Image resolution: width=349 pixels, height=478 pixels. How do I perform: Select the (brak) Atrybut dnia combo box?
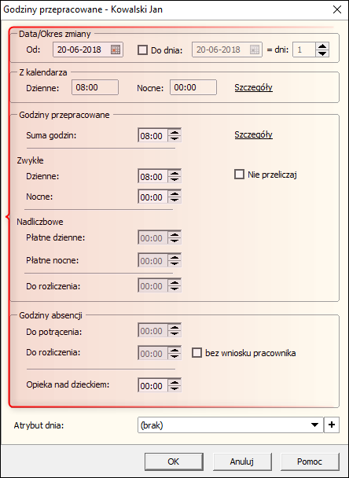pos(230,425)
